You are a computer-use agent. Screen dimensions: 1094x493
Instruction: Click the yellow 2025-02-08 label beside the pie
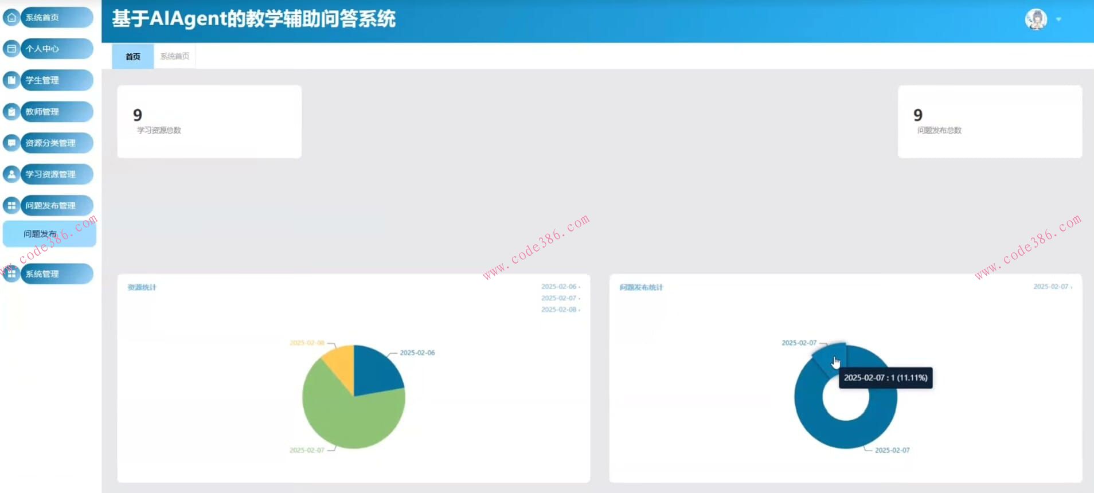pyautogui.click(x=307, y=343)
